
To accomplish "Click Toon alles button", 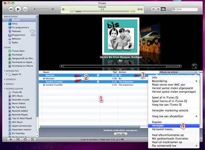I will pyautogui.click(x=120, y=134).
